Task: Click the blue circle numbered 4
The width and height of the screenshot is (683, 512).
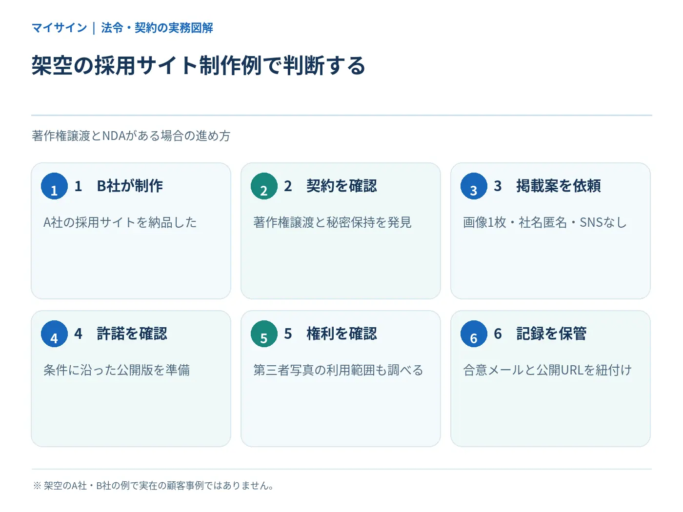Action: click(x=54, y=334)
